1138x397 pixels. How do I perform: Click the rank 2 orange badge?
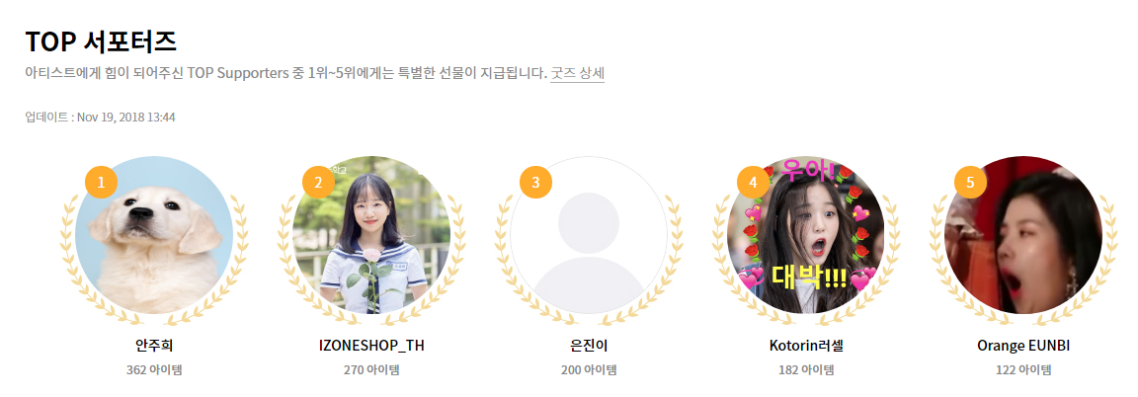(319, 182)
